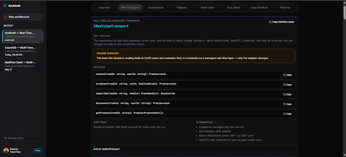Screen dimensions: 346x157
Task: Copy the broadcast method signature
Action: click(x=287, y=85)
